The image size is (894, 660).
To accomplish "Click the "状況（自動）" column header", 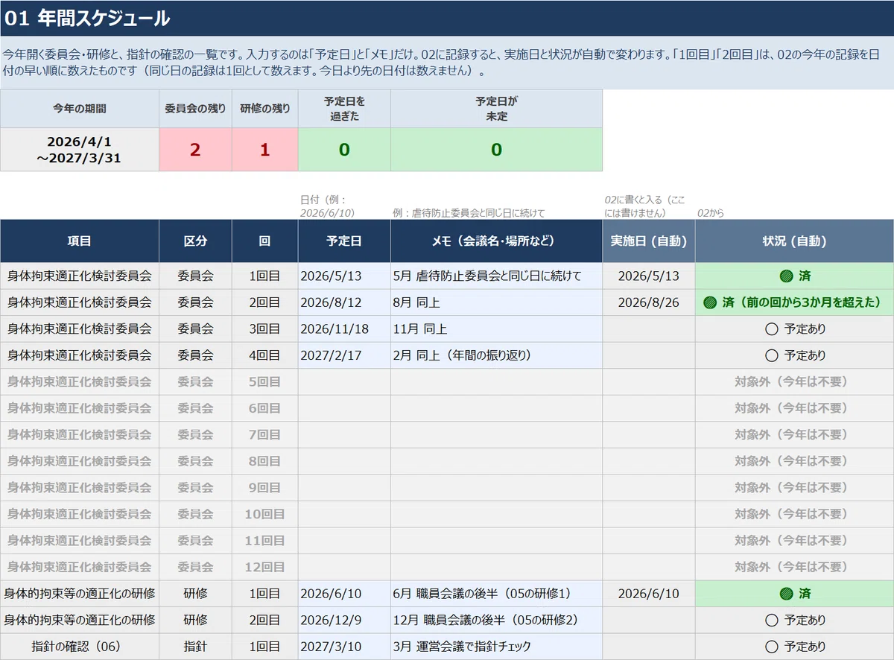I will click(x=794, y=241).
